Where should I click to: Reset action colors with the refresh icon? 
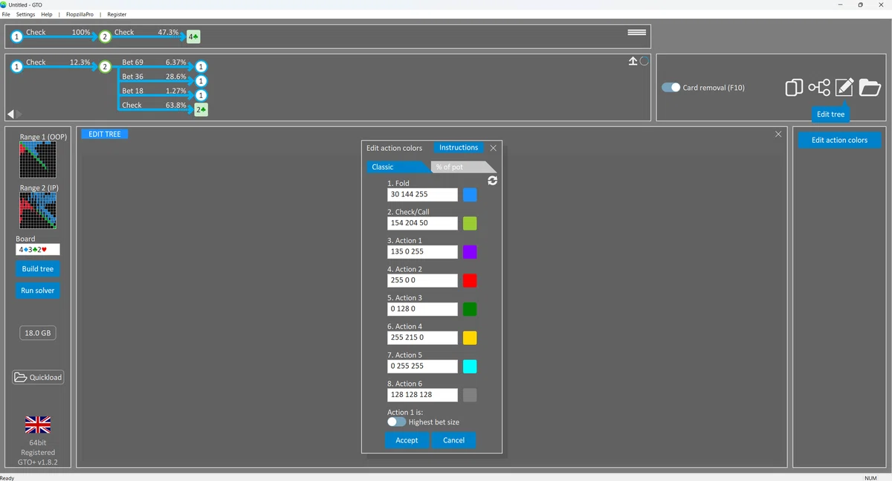click(x=492, y=181)
